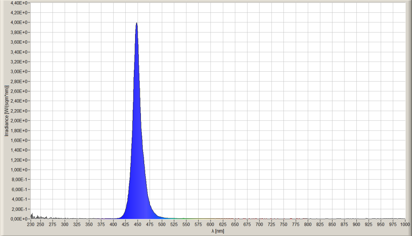Click the y-axis tick label '2,00E-1'
The image size is (412, 236).
(x=20, y=209)
